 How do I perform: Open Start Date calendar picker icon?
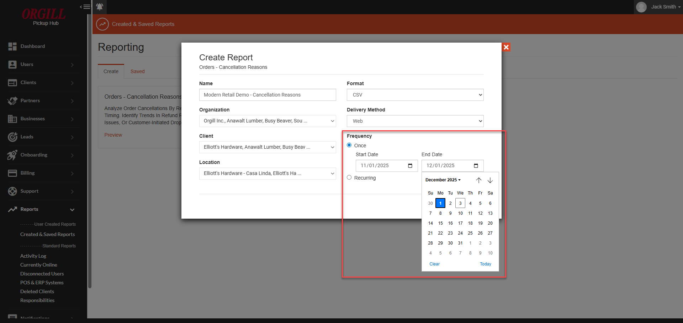pos(410,166)
